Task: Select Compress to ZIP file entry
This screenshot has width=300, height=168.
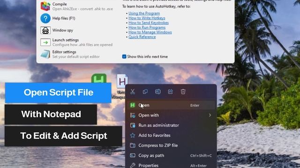Action: click(x=171, y=145)
